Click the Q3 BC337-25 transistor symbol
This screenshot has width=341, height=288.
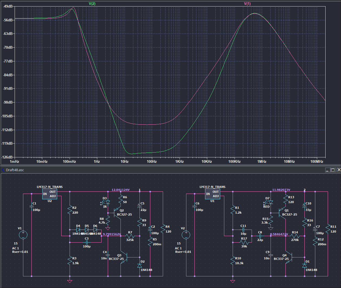click(x=124, y=257)
